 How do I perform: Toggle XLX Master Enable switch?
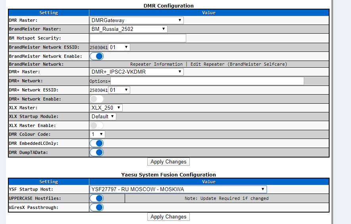97,125
